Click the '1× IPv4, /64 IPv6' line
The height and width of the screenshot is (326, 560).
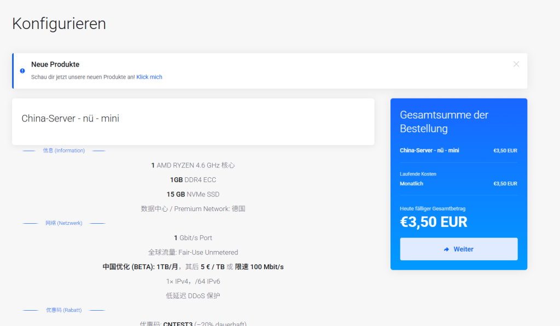[x=193, y=281]
